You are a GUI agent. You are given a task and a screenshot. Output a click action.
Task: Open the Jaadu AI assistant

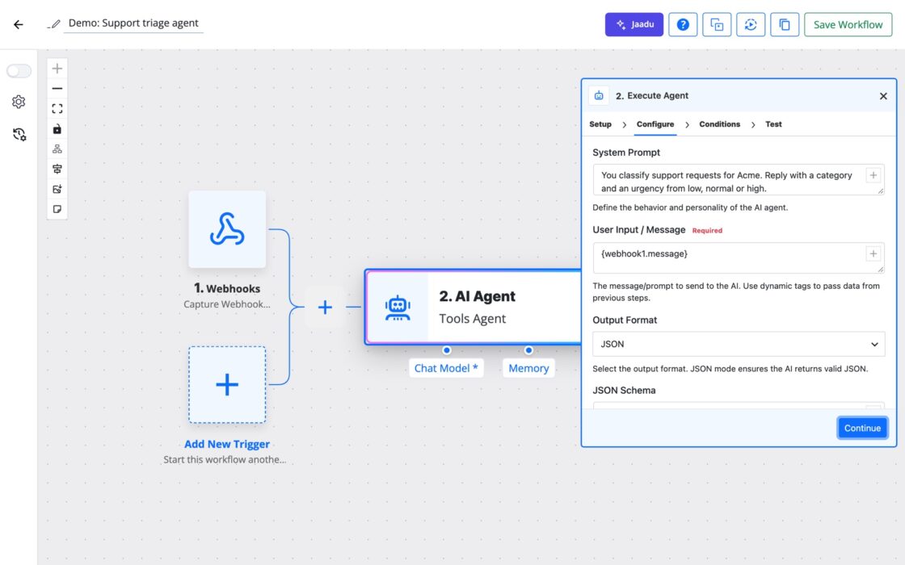point(633,24)
